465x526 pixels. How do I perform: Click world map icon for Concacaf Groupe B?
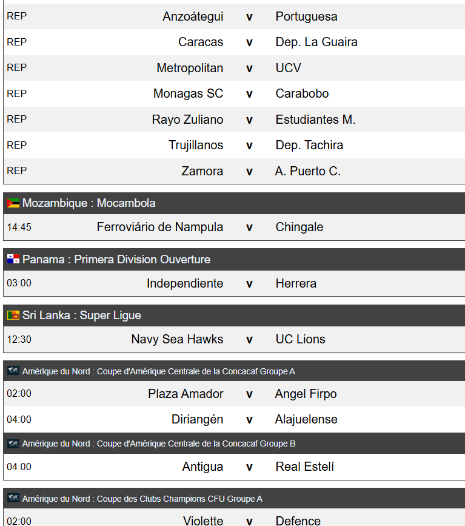coord(13,443)
